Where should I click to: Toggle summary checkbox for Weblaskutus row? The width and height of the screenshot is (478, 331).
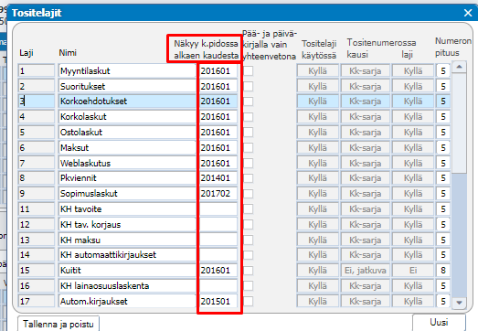249,163
